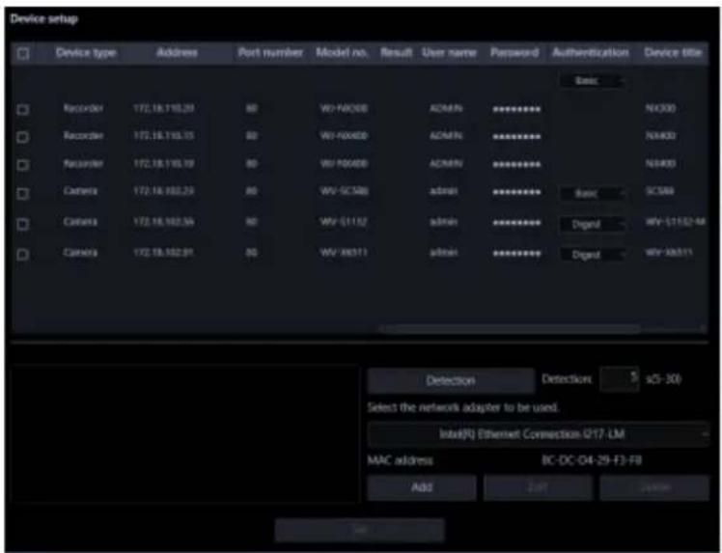722x553 pixels.
Task: Click the Device title column header
Action: (x=673, y=53)
